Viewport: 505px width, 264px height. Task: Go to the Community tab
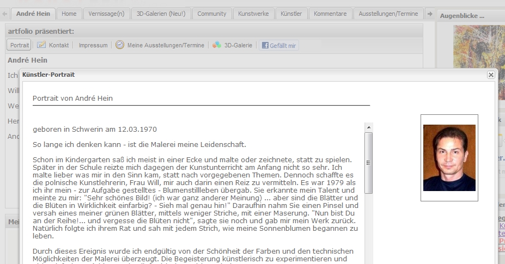[212, 14]
